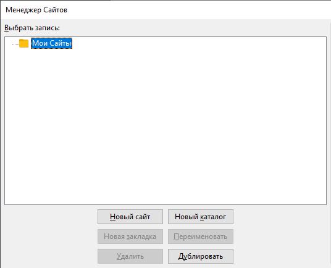Click the dotted tree line before the folder
The image size is (331, 268).
pos(15,44)
